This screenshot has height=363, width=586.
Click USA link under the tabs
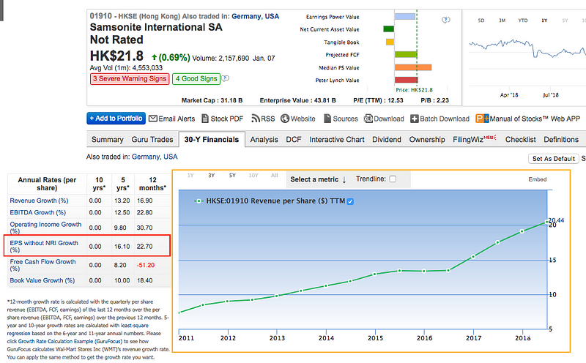[x=171, y=157]
